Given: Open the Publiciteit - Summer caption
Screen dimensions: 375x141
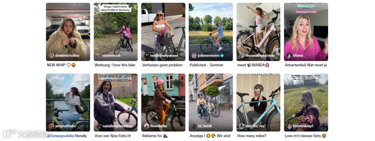Looking at the screenshot, I should [206, 65].
